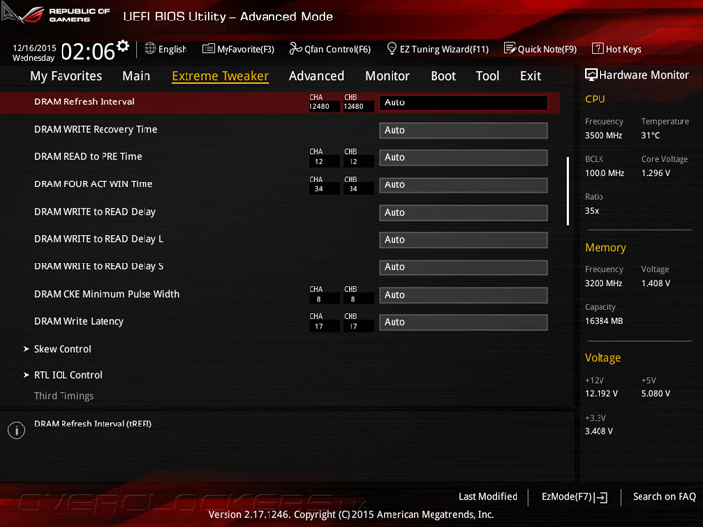Screen dimensions: 703x527
Task: Click the +3.3V 3.408 V reading
Action: (599, 431)
